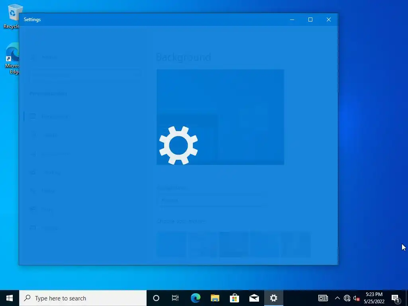Viewport: 408px width, 306px height.
Task: Close the Settings window
Action: 329,20
